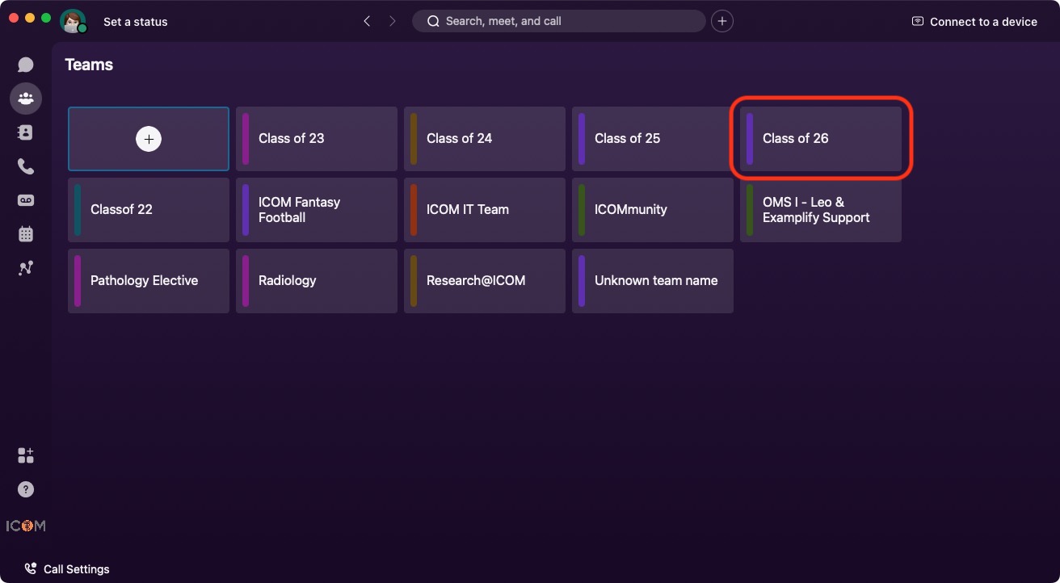Open the Messaging chat bubble icon
Viewport: 1060px width, 583px height.
(26, 65)
